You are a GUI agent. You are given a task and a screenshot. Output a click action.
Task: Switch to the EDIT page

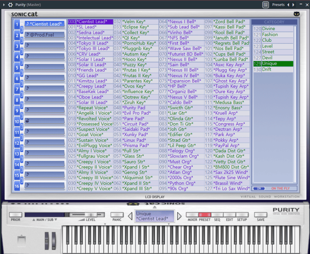(229, 215)
